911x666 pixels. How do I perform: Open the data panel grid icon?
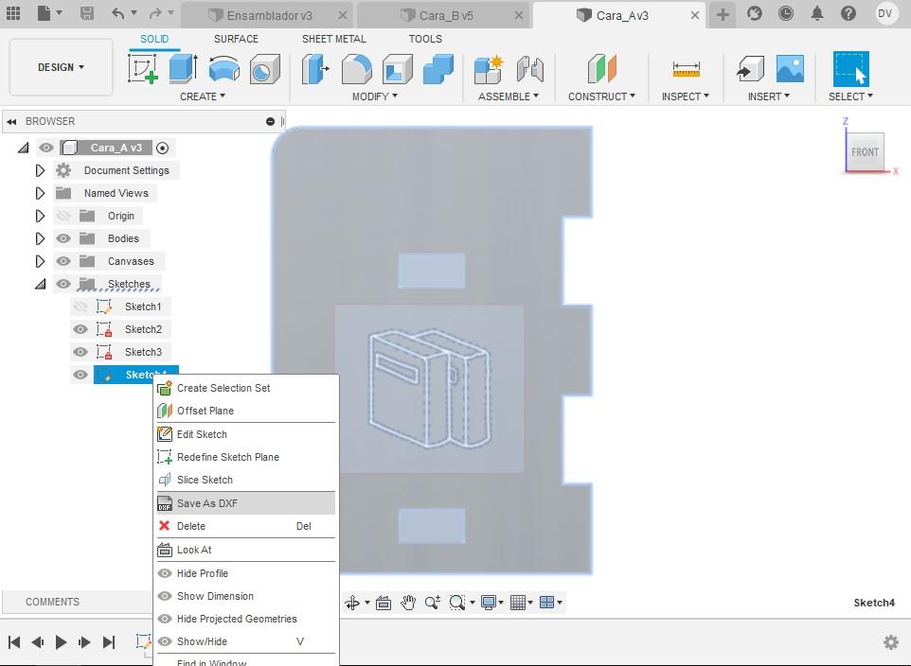coord(12,13)
